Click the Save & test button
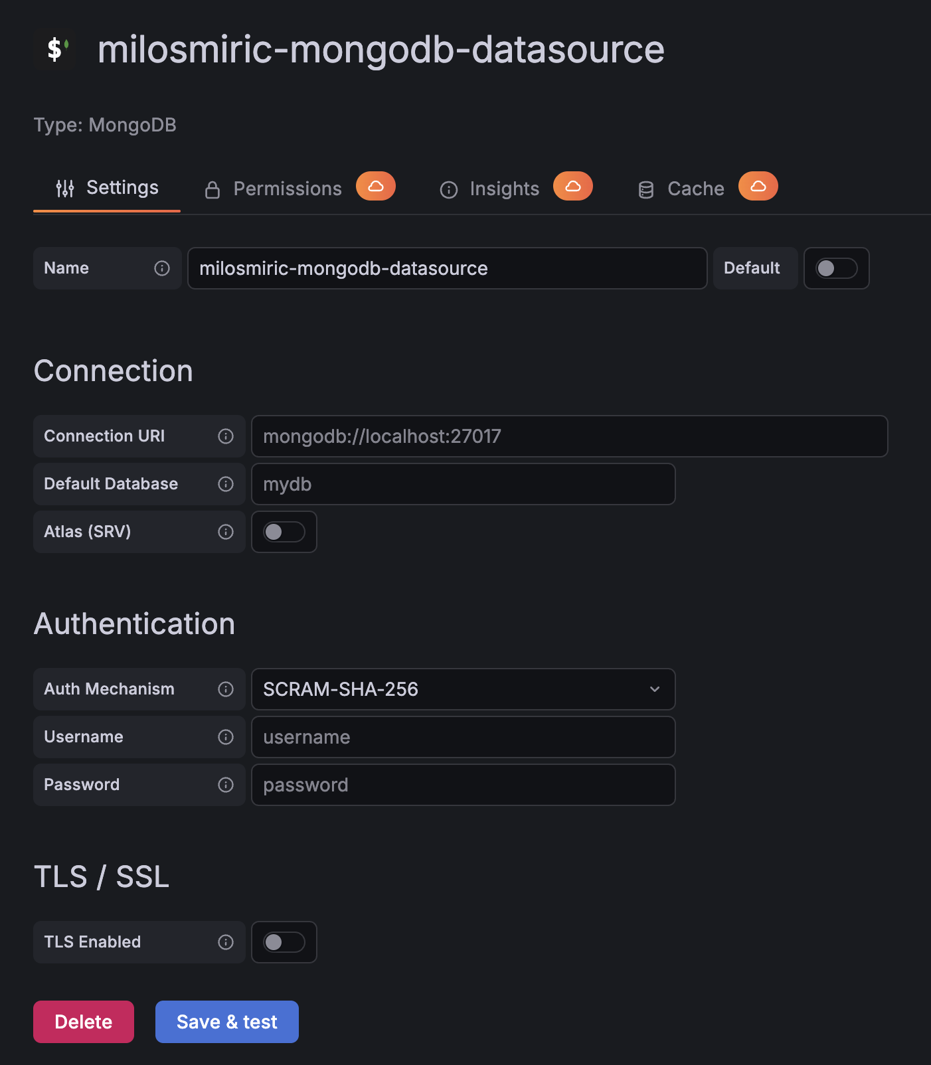The height and width of the screenshot is (1065, 931). coord(227,1022)
